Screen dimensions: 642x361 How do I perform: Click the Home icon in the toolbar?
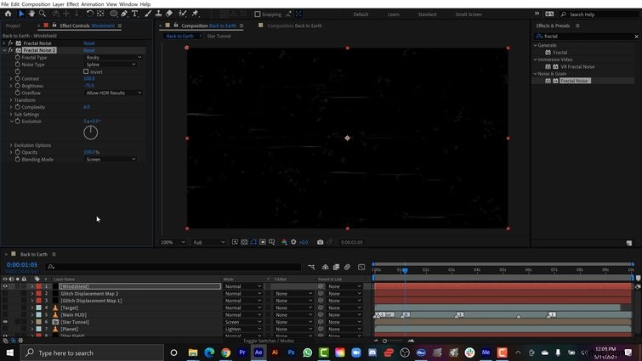pos(8,14)
